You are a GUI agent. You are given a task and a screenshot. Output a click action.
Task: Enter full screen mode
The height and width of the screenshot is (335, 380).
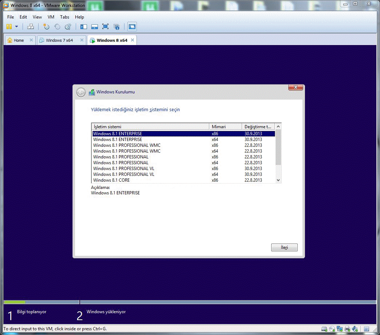click(x=106, y=27)
